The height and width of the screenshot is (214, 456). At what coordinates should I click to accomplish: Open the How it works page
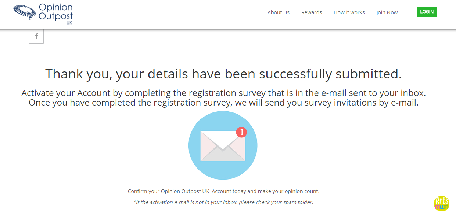[x=349, y=12]
